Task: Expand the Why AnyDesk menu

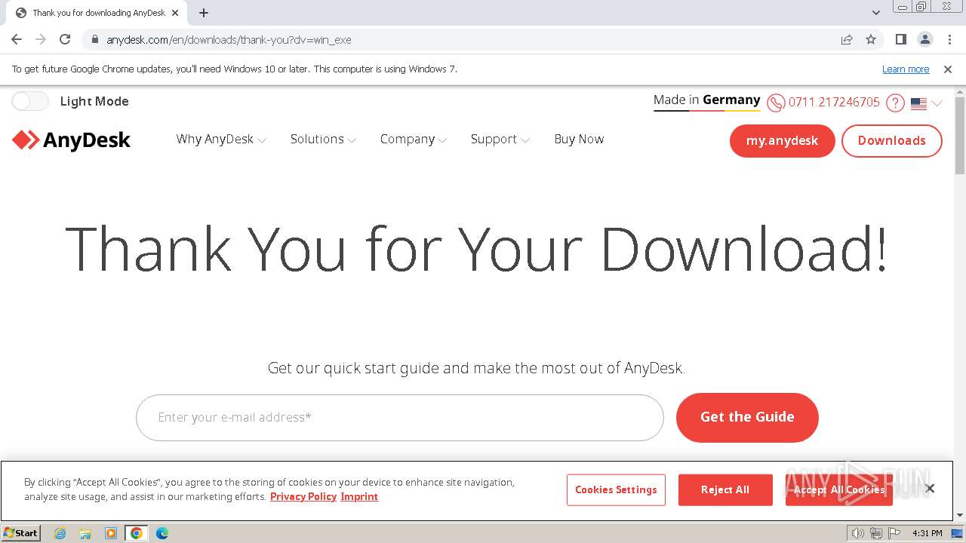Action: [221, 140]
